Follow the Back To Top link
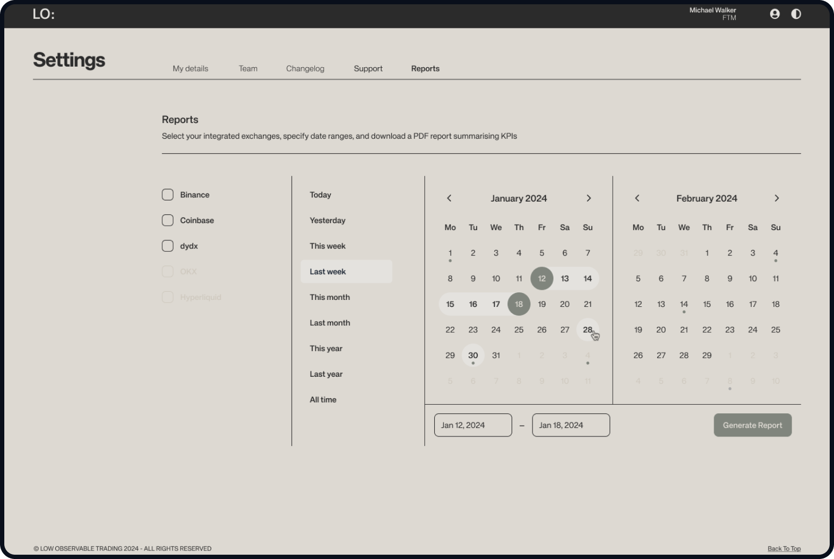The width and height of the screenshot is (834, 559). click(784, 549)
